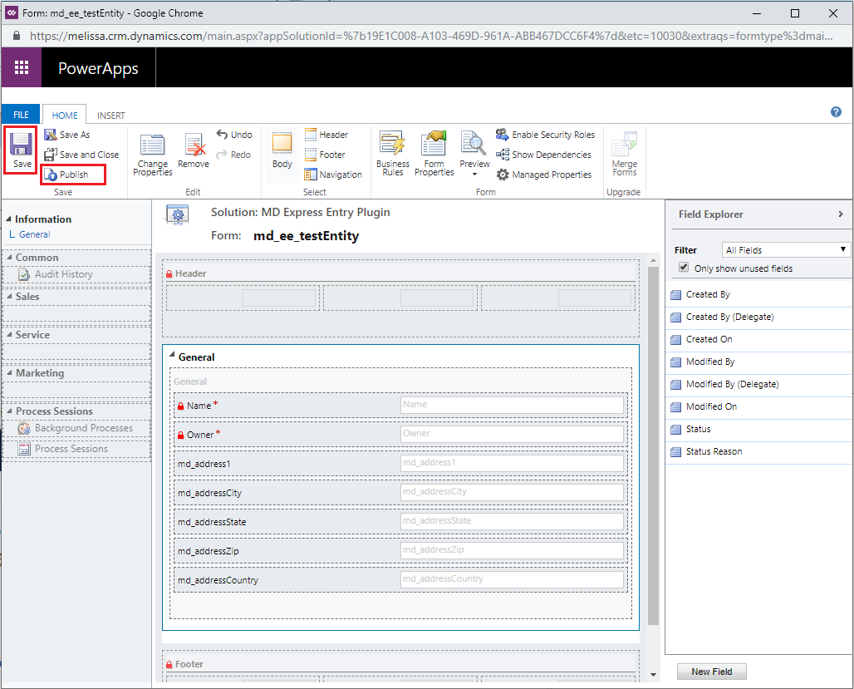Open Form Properties dialog
Image resolution: width=854 pixels, height=689 pixels.
(x=434, y=154)
